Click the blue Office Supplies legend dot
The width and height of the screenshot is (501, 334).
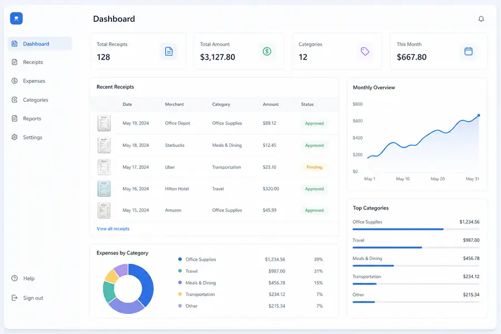coord(180,259)
